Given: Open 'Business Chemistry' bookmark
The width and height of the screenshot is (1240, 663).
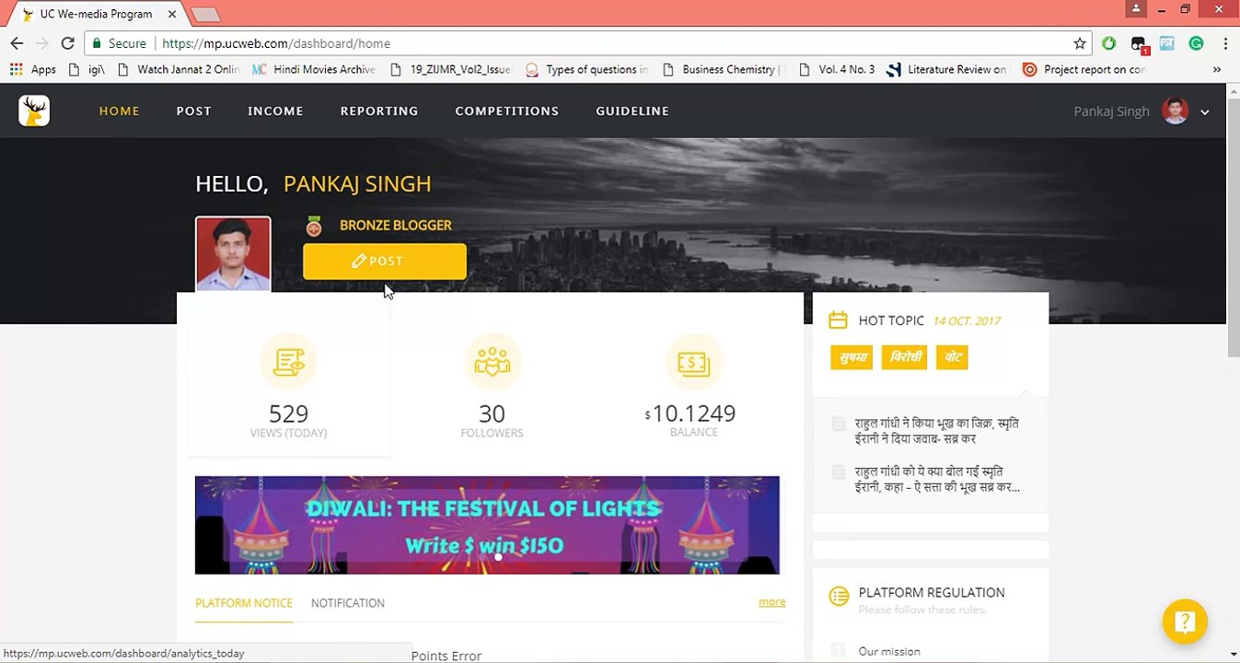Looking at the screenshot, I should (x=723, y=69).
